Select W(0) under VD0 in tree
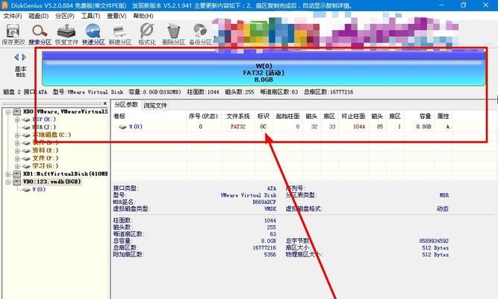Image resolution: width=498 pixels, height=299 pixels. pos(38,189)
